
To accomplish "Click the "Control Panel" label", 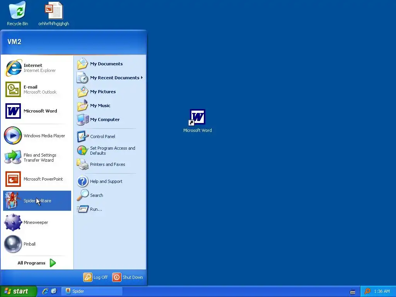I will [x=102, y=137].
